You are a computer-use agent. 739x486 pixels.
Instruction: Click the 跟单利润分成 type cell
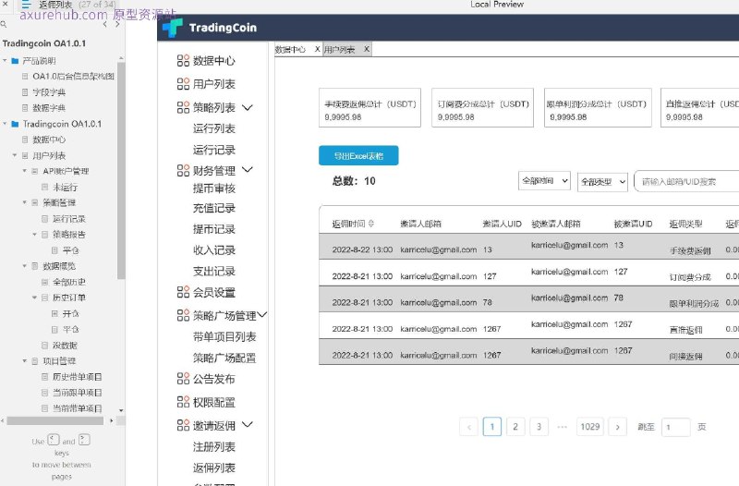click(694, 304)
